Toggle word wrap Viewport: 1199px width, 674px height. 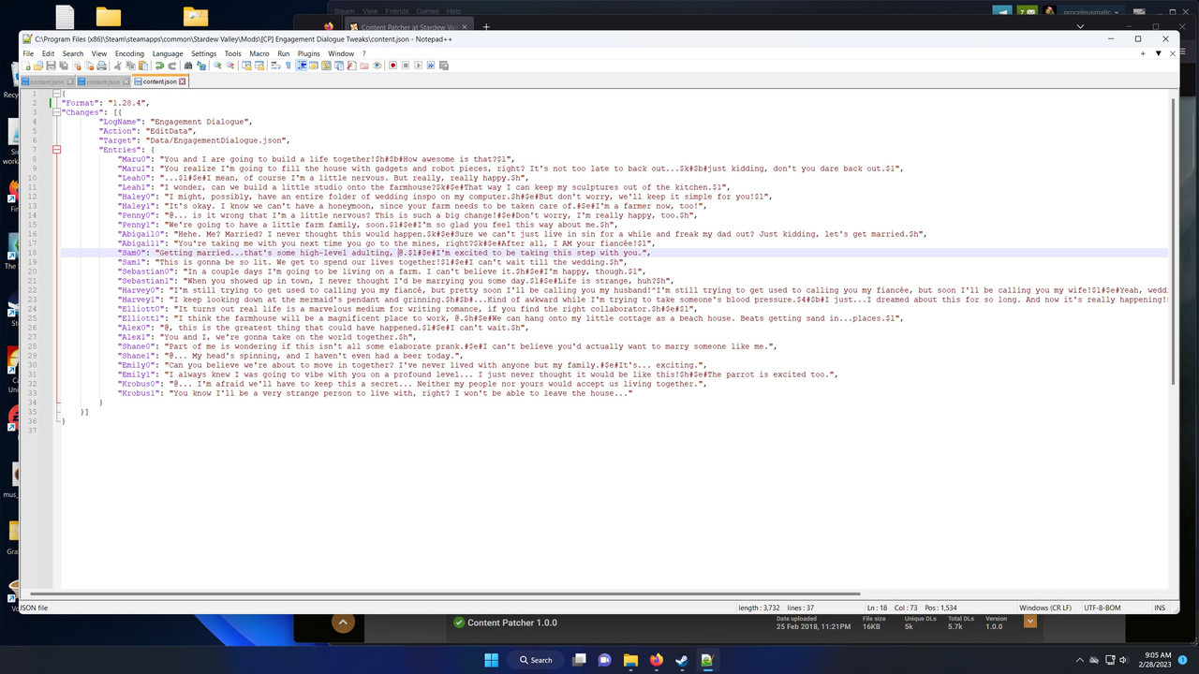[x=274, y=66]
